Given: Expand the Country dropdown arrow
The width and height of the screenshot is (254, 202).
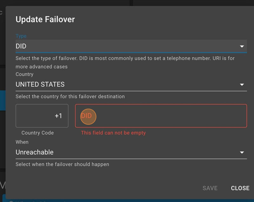Looking at the screenshot, I should 242,85.
